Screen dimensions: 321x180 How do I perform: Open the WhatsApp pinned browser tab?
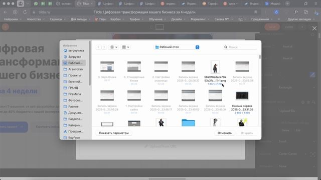tap(36, 3)
